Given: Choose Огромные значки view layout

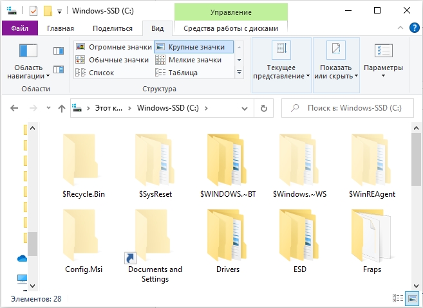Looking at the screenshot, I should 113,47.
